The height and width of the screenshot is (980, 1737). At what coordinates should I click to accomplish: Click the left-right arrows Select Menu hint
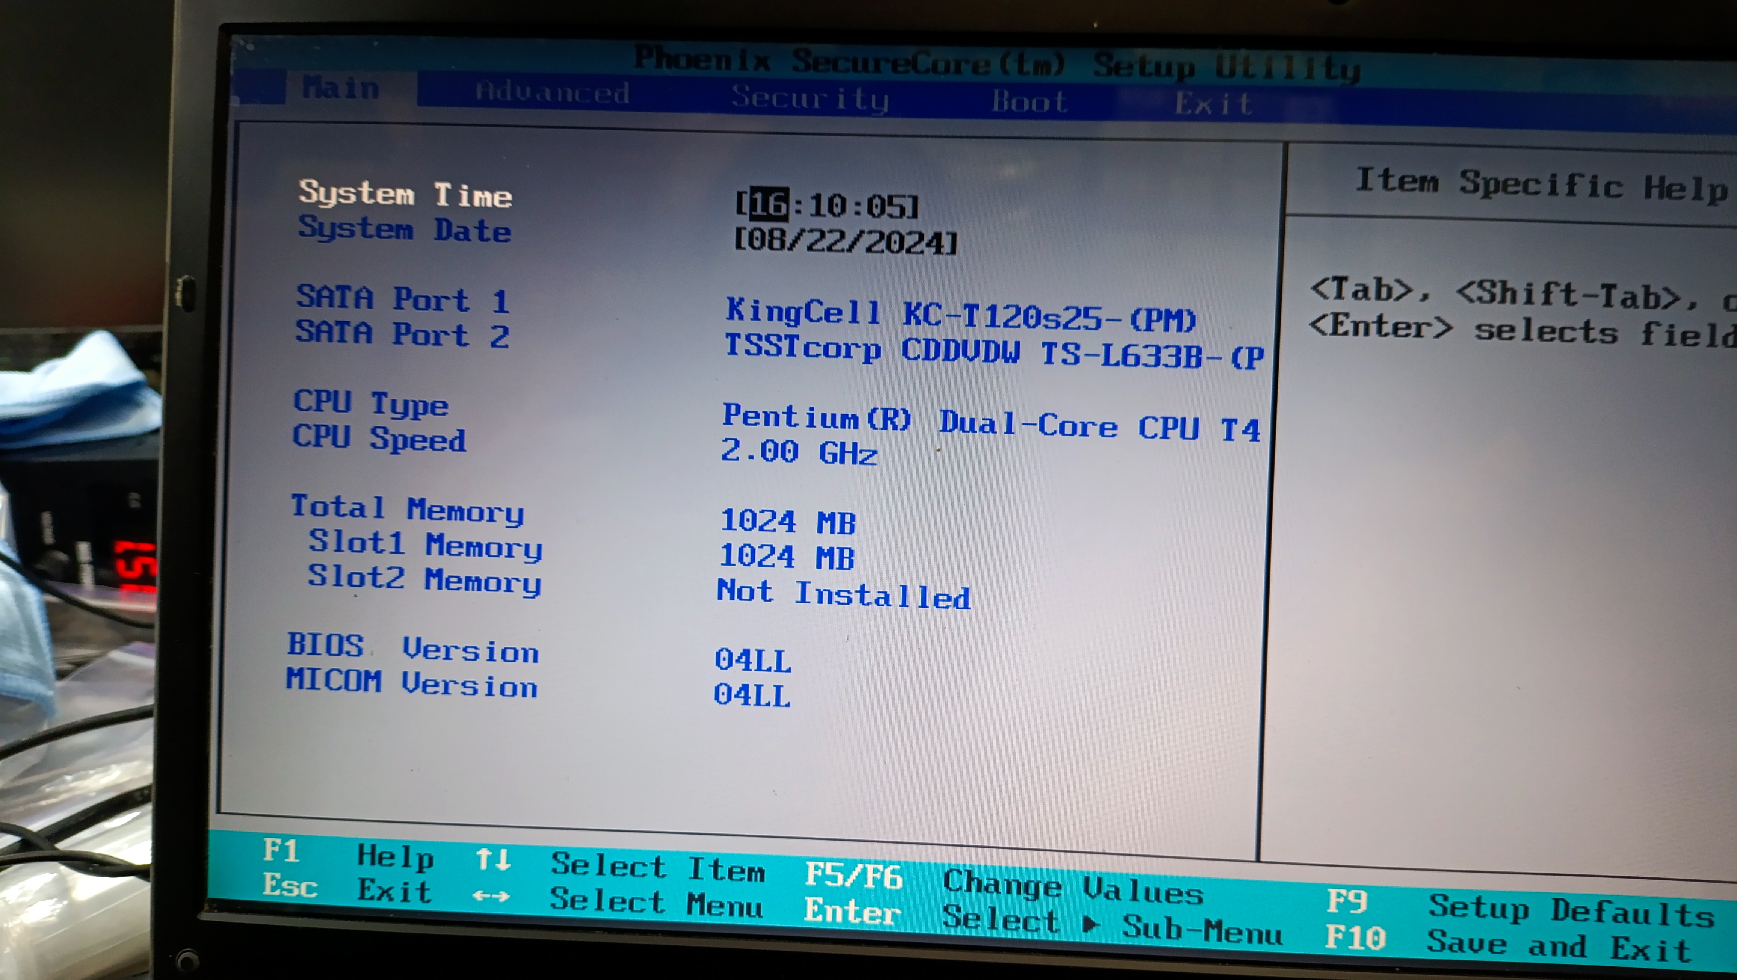click(x=618, y=902)
